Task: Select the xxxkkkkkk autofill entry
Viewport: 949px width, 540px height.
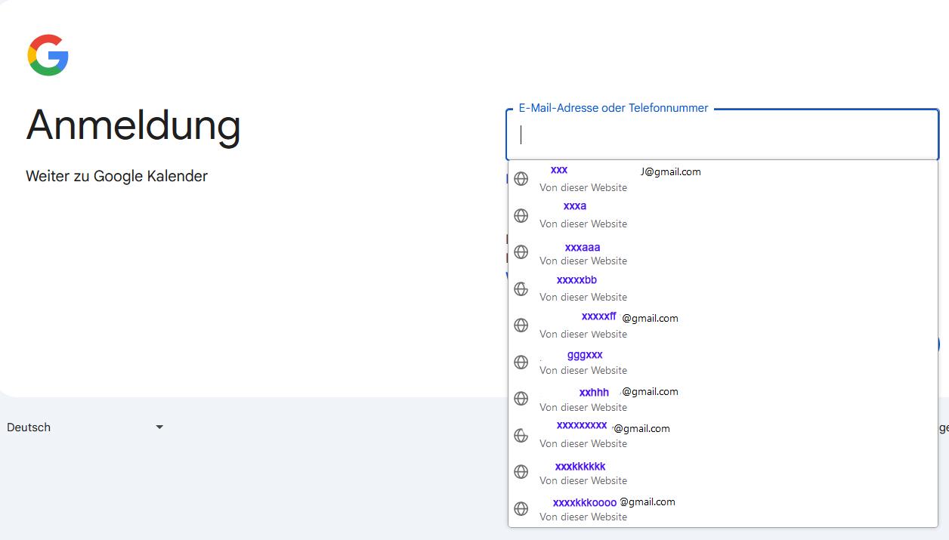Action: click(x=723, y=472)
